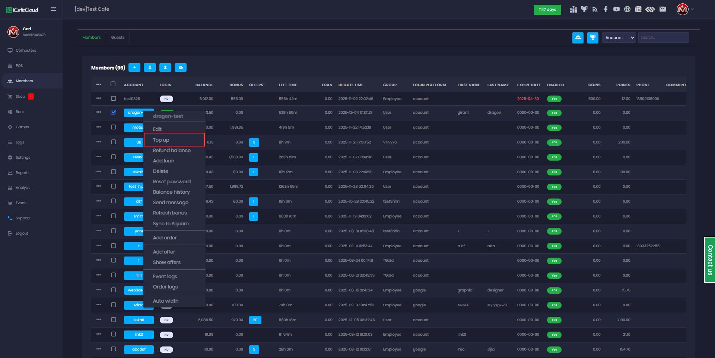Screen dimensions: 715x358
Task: Click the member Search input field
Action: pos(663,38)
